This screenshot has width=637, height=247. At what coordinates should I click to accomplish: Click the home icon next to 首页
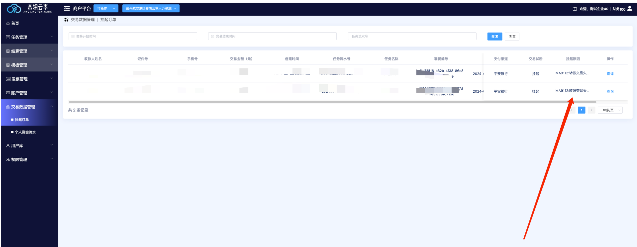[x=8, y=24]
